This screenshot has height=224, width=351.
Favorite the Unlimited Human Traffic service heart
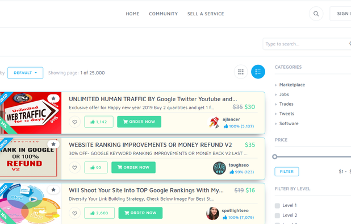click(x=74, y=122)
